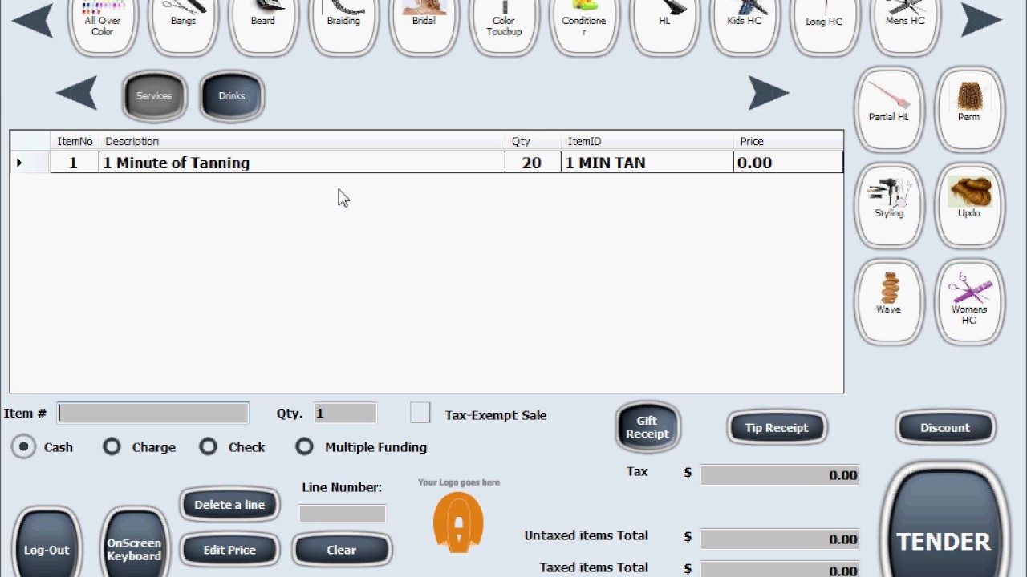Image resolution: width=1027 pixels, height=577 pixels.
Task: Click the 1 MIN TAN ItemID cell
Action: tap(647, 163)
